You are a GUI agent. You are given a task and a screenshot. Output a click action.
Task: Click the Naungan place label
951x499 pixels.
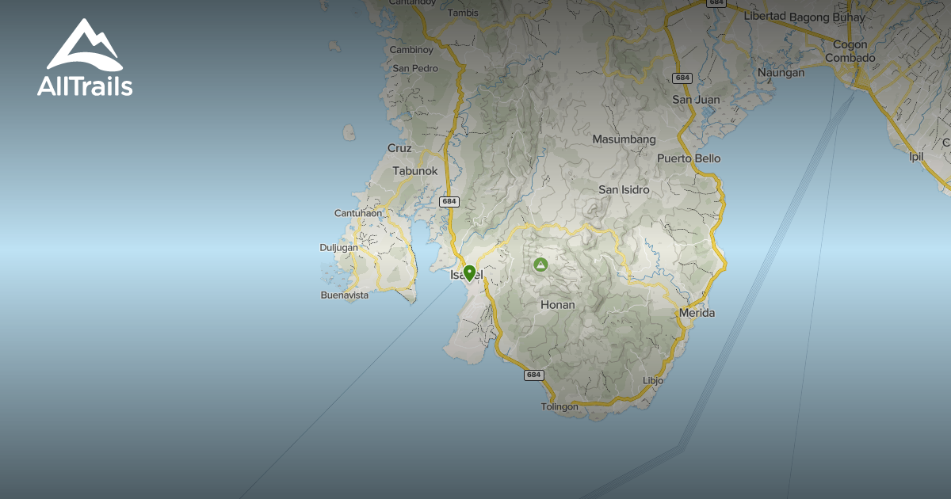(780, 72)
